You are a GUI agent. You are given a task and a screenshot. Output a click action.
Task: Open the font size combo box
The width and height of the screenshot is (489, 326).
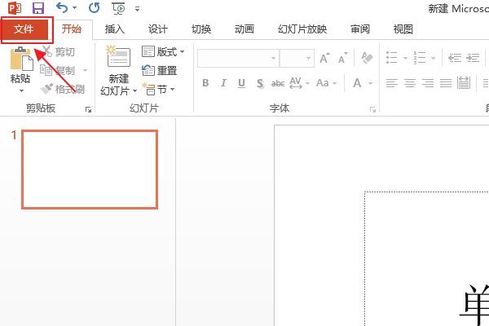pos(297,58)
